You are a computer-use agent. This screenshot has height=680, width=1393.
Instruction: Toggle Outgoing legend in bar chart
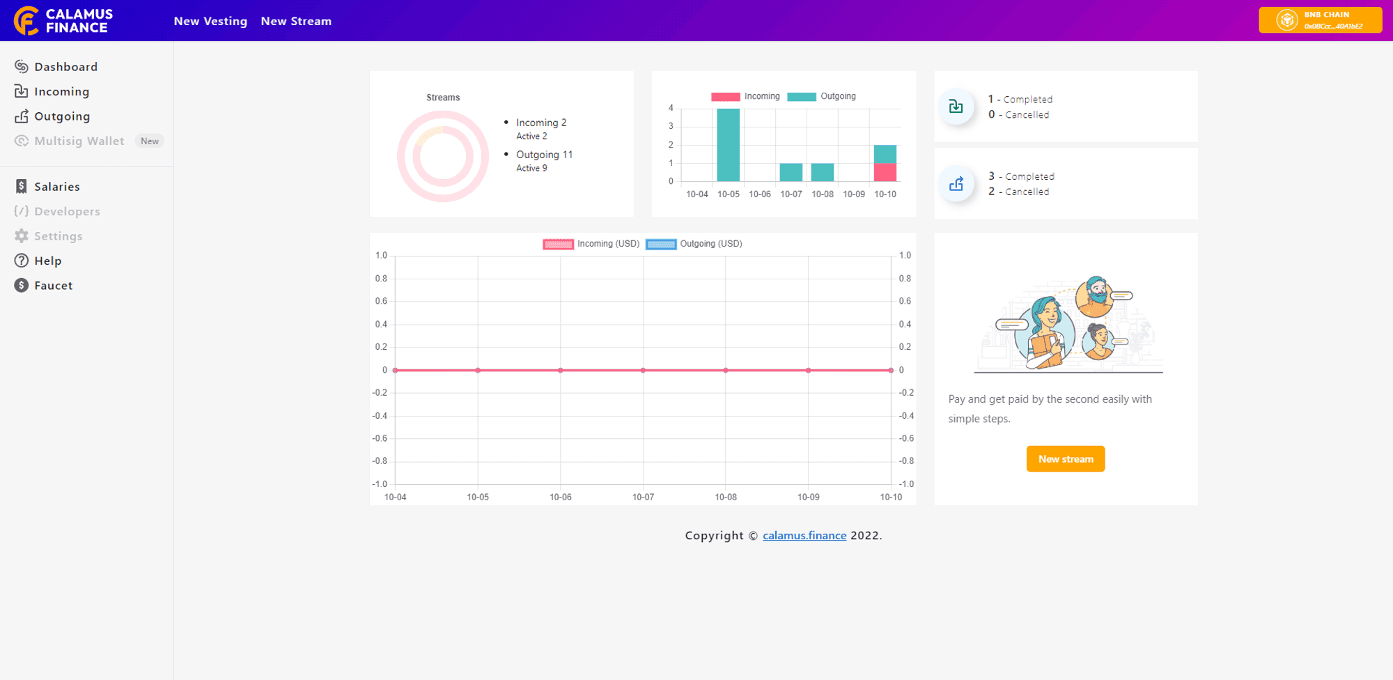822,96
